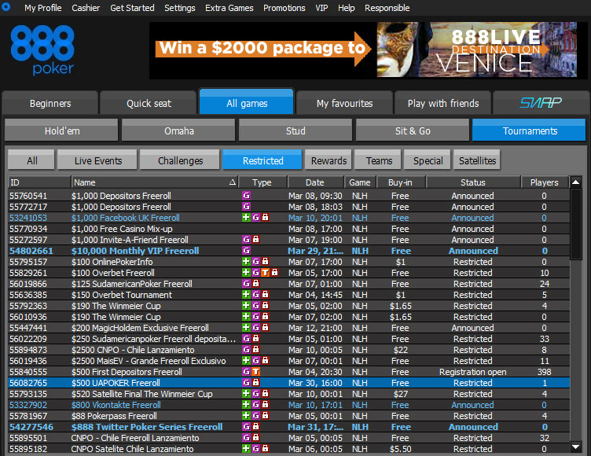Filter by Live Events

pos(98,160)
